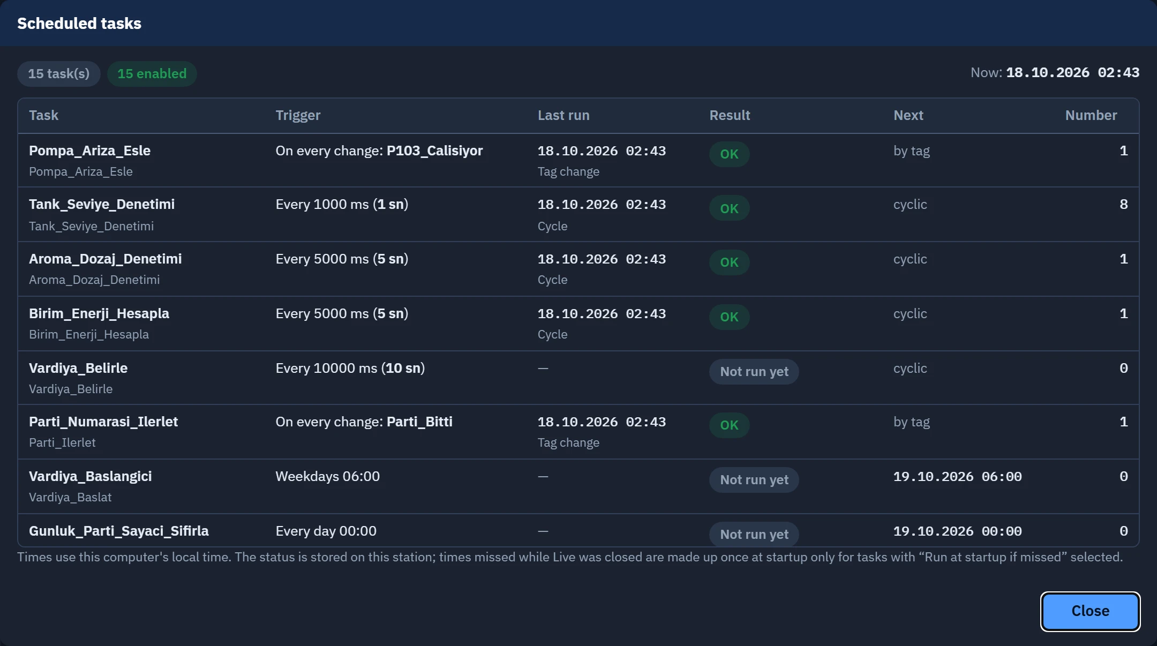Click the Task column header
This screenshot has width=1157, height=646.
point(44,115)
